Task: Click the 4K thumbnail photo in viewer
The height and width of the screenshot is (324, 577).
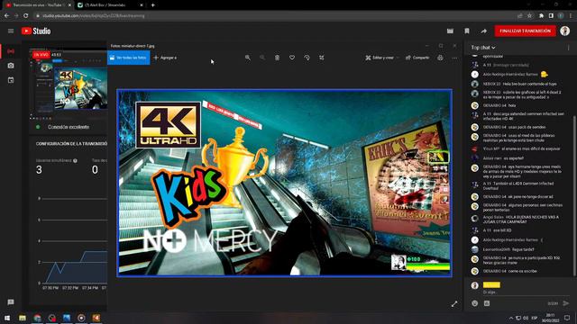Action: pyautogui.click(x=285, y=183)
